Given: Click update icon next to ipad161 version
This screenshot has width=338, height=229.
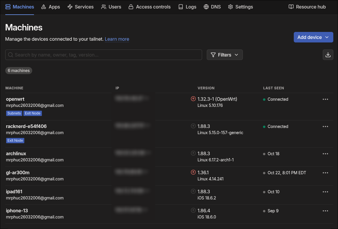Looking at the screenshot, I should [193, 191].
